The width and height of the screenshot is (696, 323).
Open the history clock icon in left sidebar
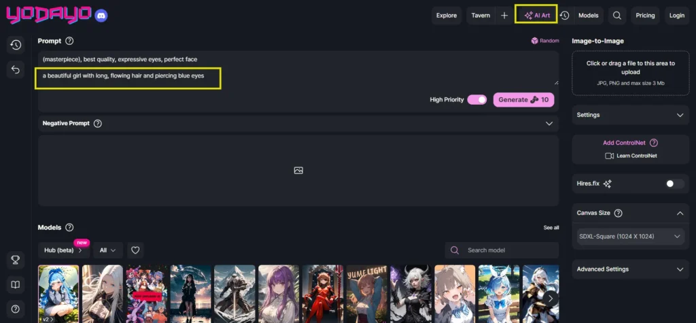(16, 45)
